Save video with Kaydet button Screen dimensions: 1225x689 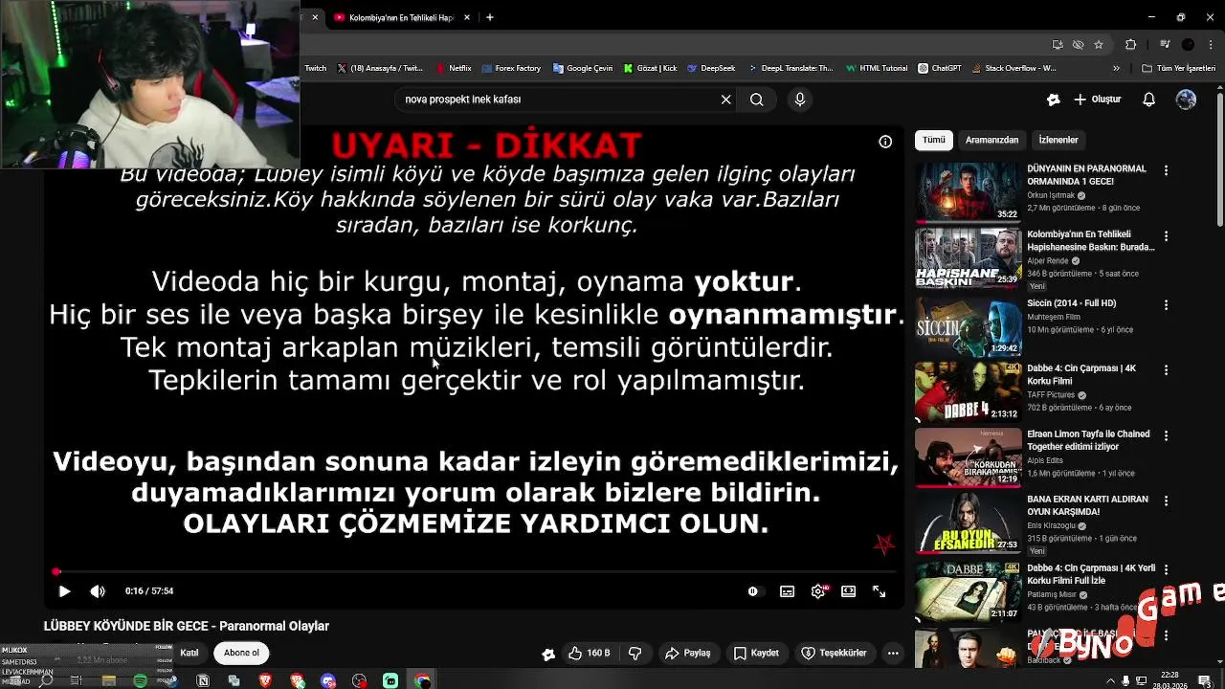(x=756, y=653)
